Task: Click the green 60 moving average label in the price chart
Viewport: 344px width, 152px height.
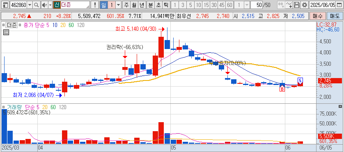Action: [71, 25]
